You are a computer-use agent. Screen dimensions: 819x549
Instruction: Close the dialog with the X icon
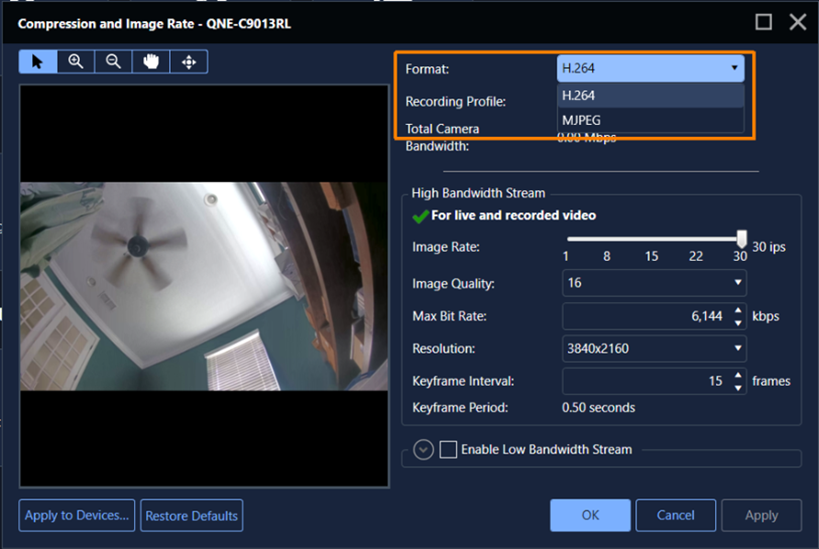[x=797, y=22]
